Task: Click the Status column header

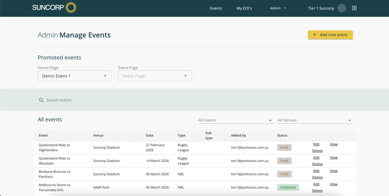Action: [282, 135]
